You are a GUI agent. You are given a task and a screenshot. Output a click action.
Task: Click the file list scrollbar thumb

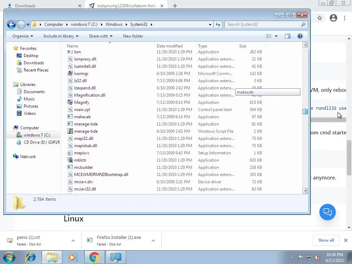pos(305,112)
